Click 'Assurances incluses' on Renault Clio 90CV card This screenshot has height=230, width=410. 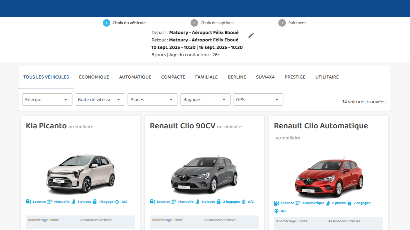coord(220,220)
